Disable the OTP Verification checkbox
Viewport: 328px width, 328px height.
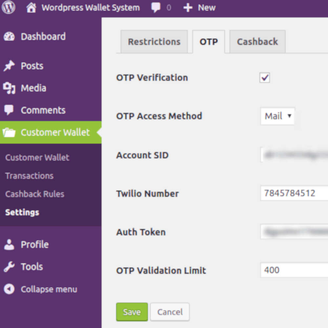[264, 78]
